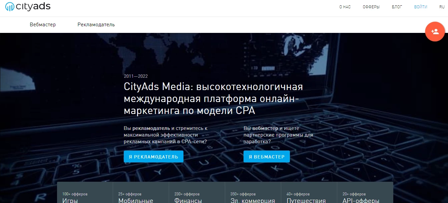The width and height of the screenshot is (448, 203).
Task: Open the API-офферы category
Action: point(365,192)
